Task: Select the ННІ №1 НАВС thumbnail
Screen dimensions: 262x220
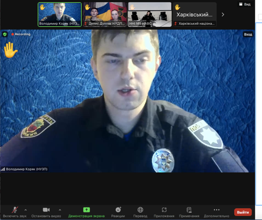Action: pyautogui.click(x=150, y=15)
